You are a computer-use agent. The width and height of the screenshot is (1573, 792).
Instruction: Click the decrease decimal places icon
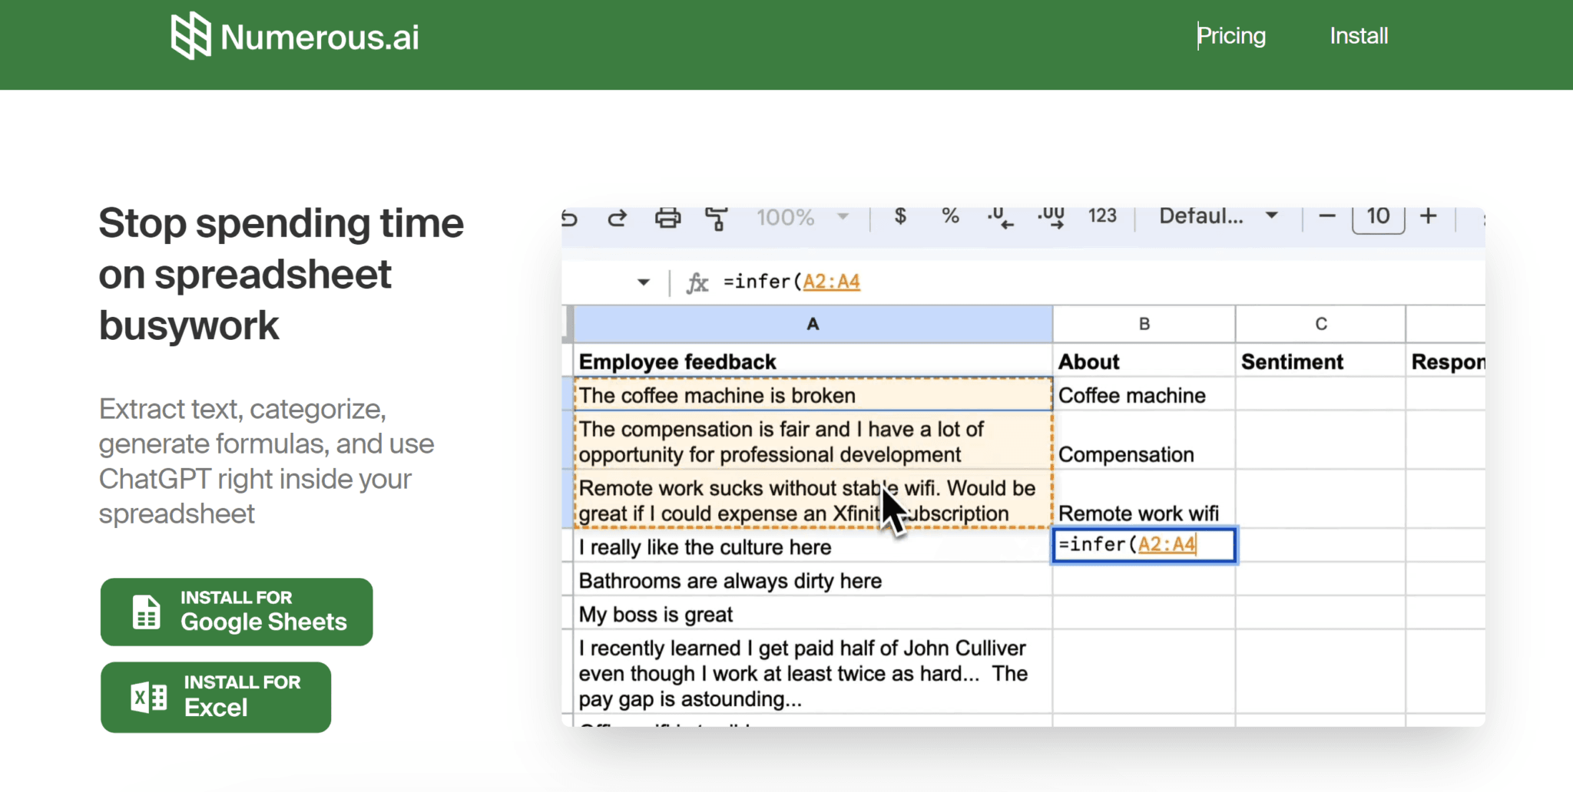point(998,219)
